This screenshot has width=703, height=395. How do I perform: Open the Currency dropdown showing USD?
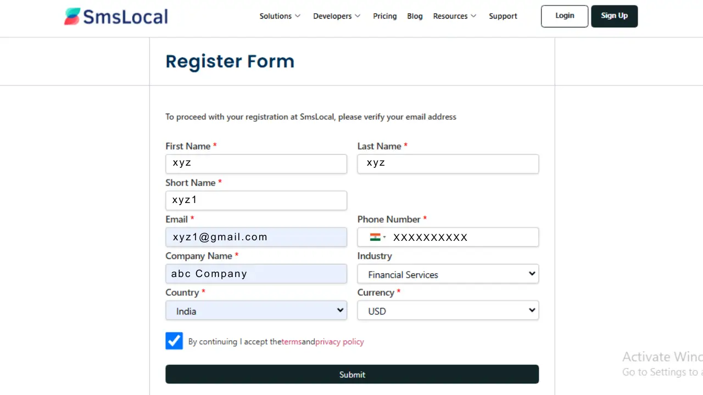click(x=448, y=311)
